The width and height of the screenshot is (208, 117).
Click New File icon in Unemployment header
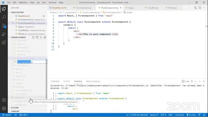(x=33, y=37)
